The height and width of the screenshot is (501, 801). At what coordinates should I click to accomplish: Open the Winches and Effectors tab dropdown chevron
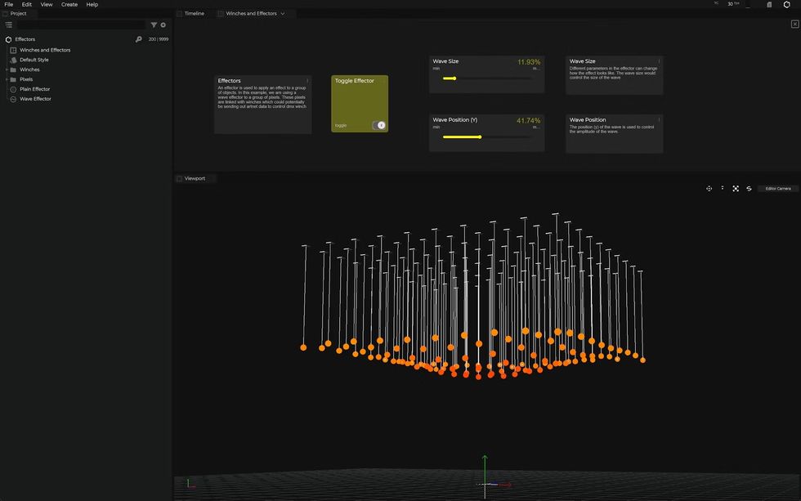(x=284, y=13)
